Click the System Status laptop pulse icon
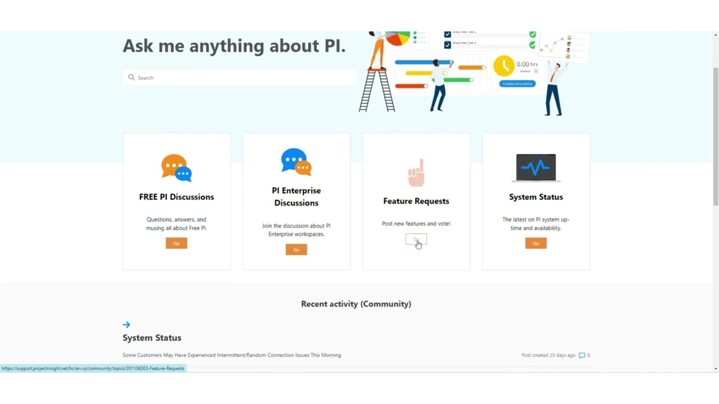This screenshot has width=719, height=404. pos(536,168)
